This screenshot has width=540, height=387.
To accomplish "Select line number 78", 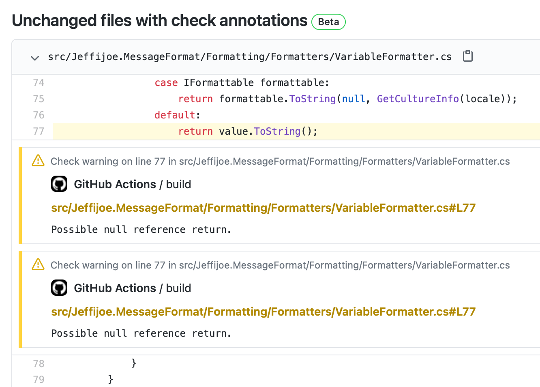I will click(x=39, y=363).
